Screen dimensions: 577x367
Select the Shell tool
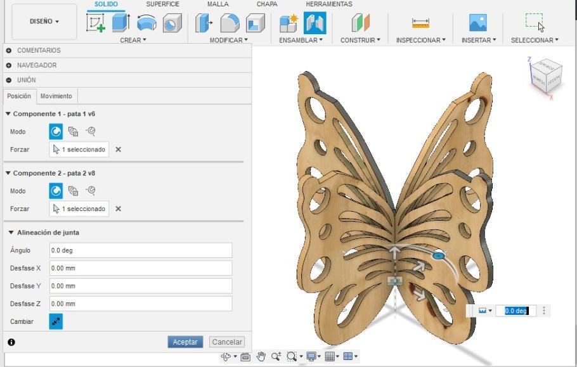point(256,23)
